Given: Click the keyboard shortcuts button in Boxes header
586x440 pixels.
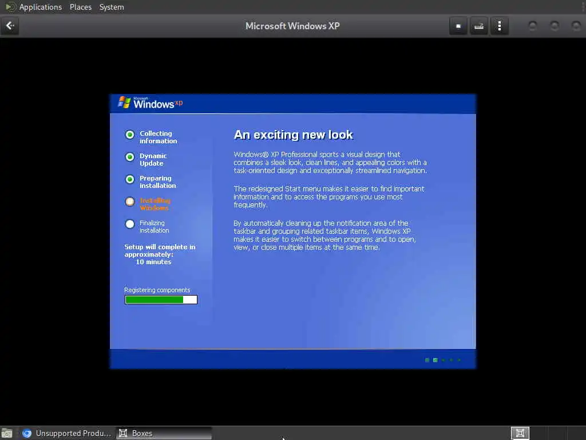Looking at the screenshot, I should (479, 26).
